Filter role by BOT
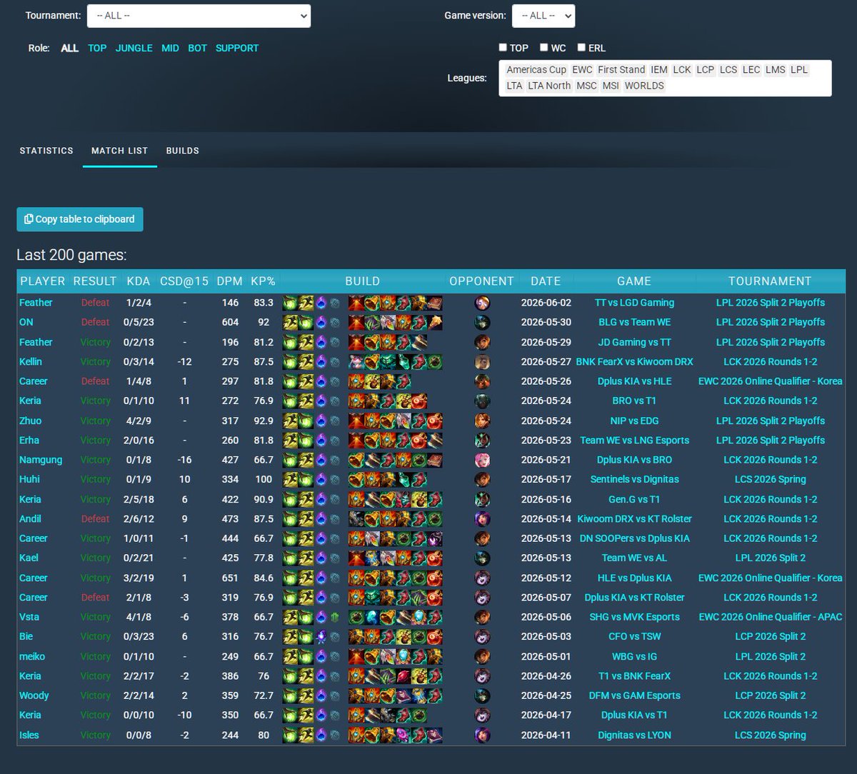The width and height of the screenshot is (857, 774). [x=197, y=48]
